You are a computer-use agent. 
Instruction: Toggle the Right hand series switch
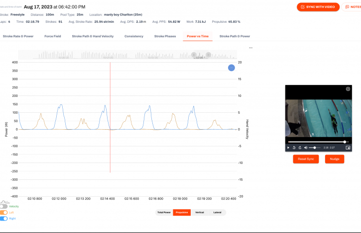(3, 219)
